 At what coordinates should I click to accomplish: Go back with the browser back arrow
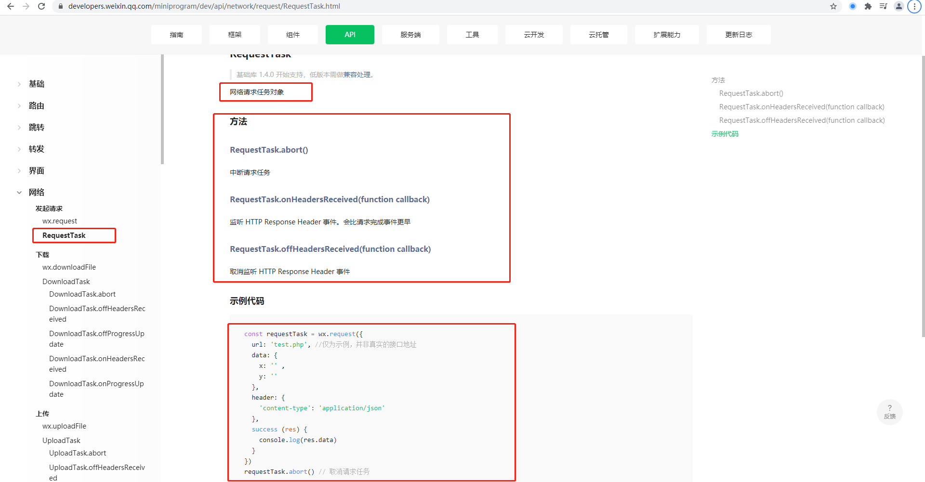pos(11,6)
